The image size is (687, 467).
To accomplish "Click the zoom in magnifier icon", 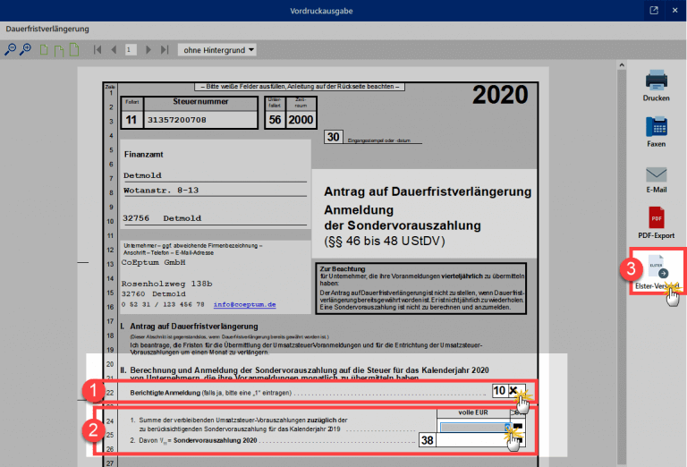I will pyautogui.click(x=24, y=50).
